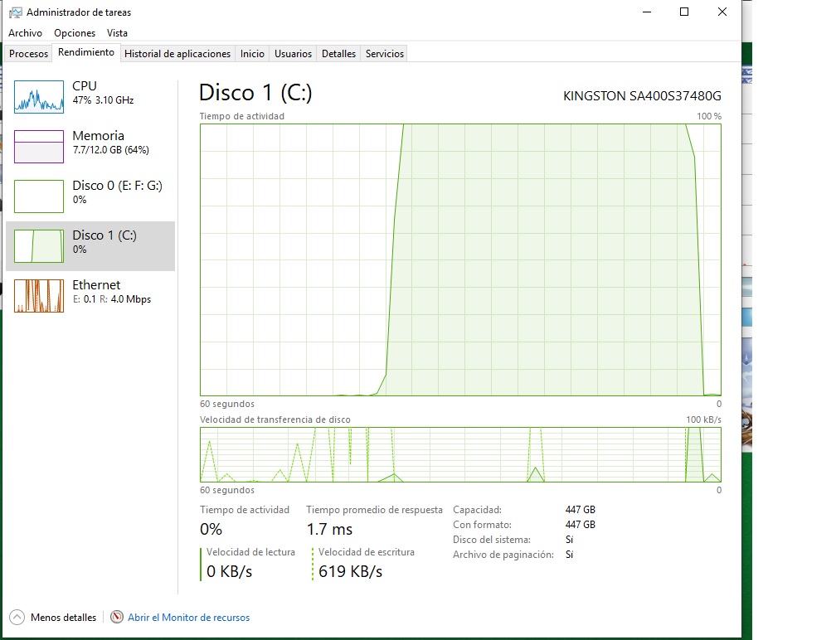
Task: Switch to the Inicio tab
Action: point(252,54)
